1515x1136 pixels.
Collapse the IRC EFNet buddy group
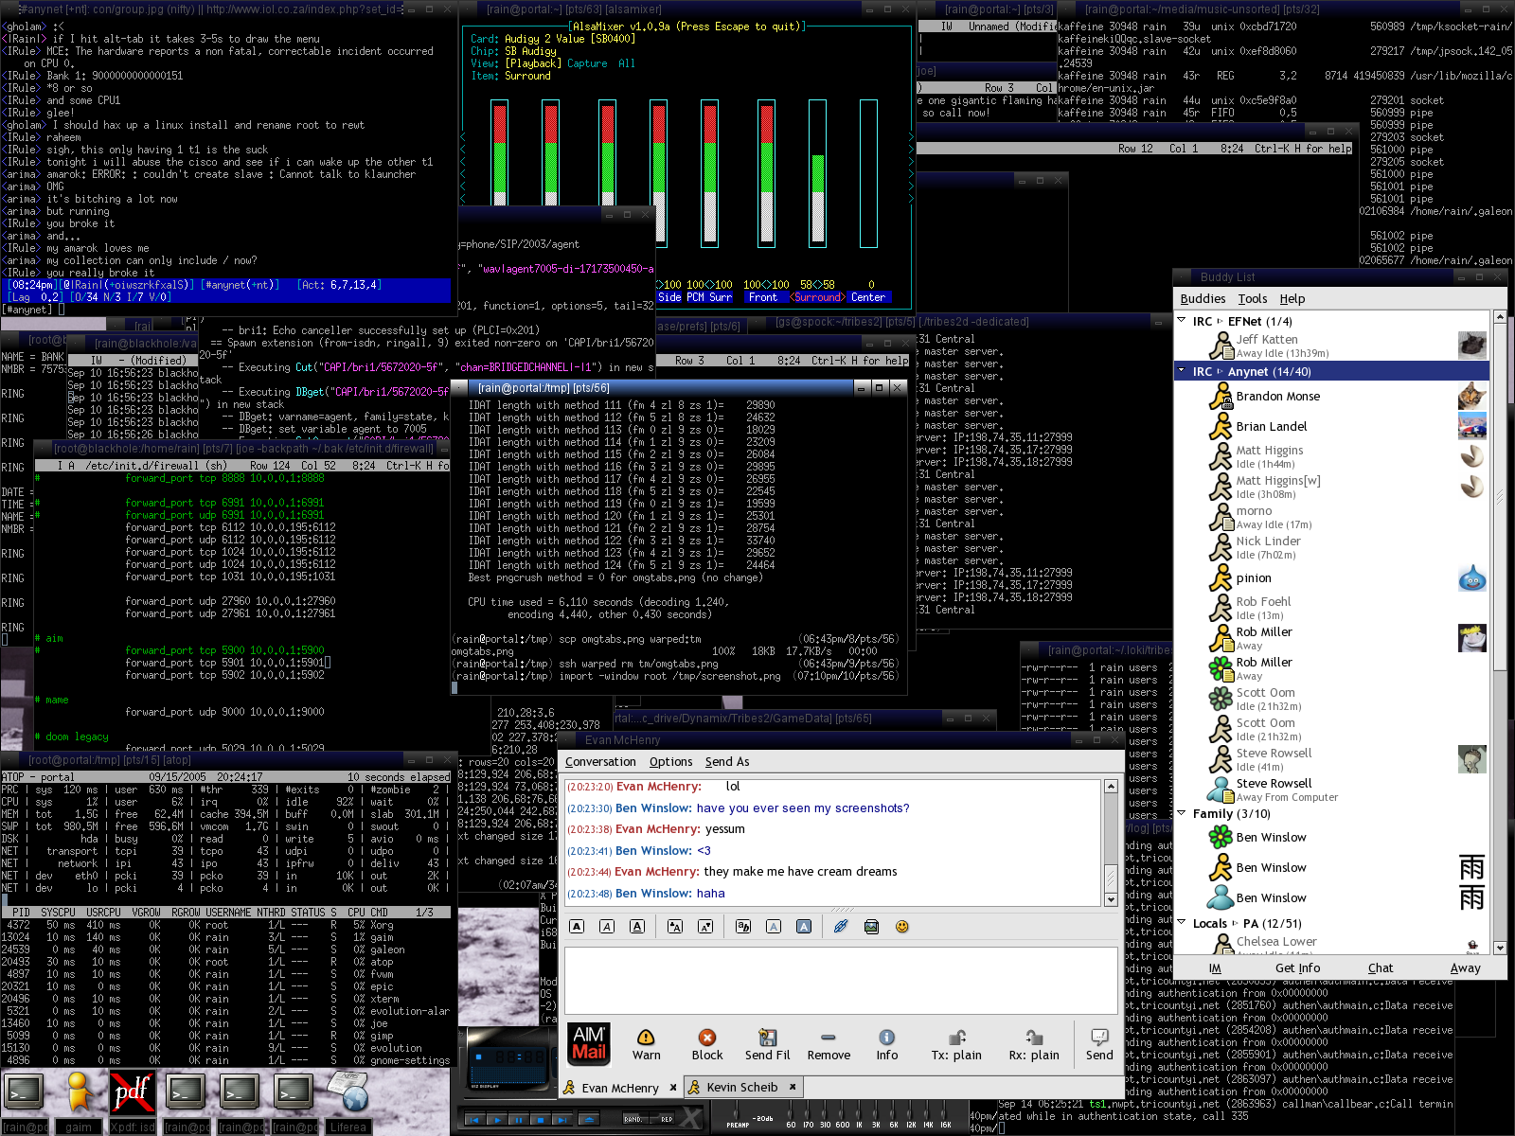pyautogui.click(x=1182, y=321)
